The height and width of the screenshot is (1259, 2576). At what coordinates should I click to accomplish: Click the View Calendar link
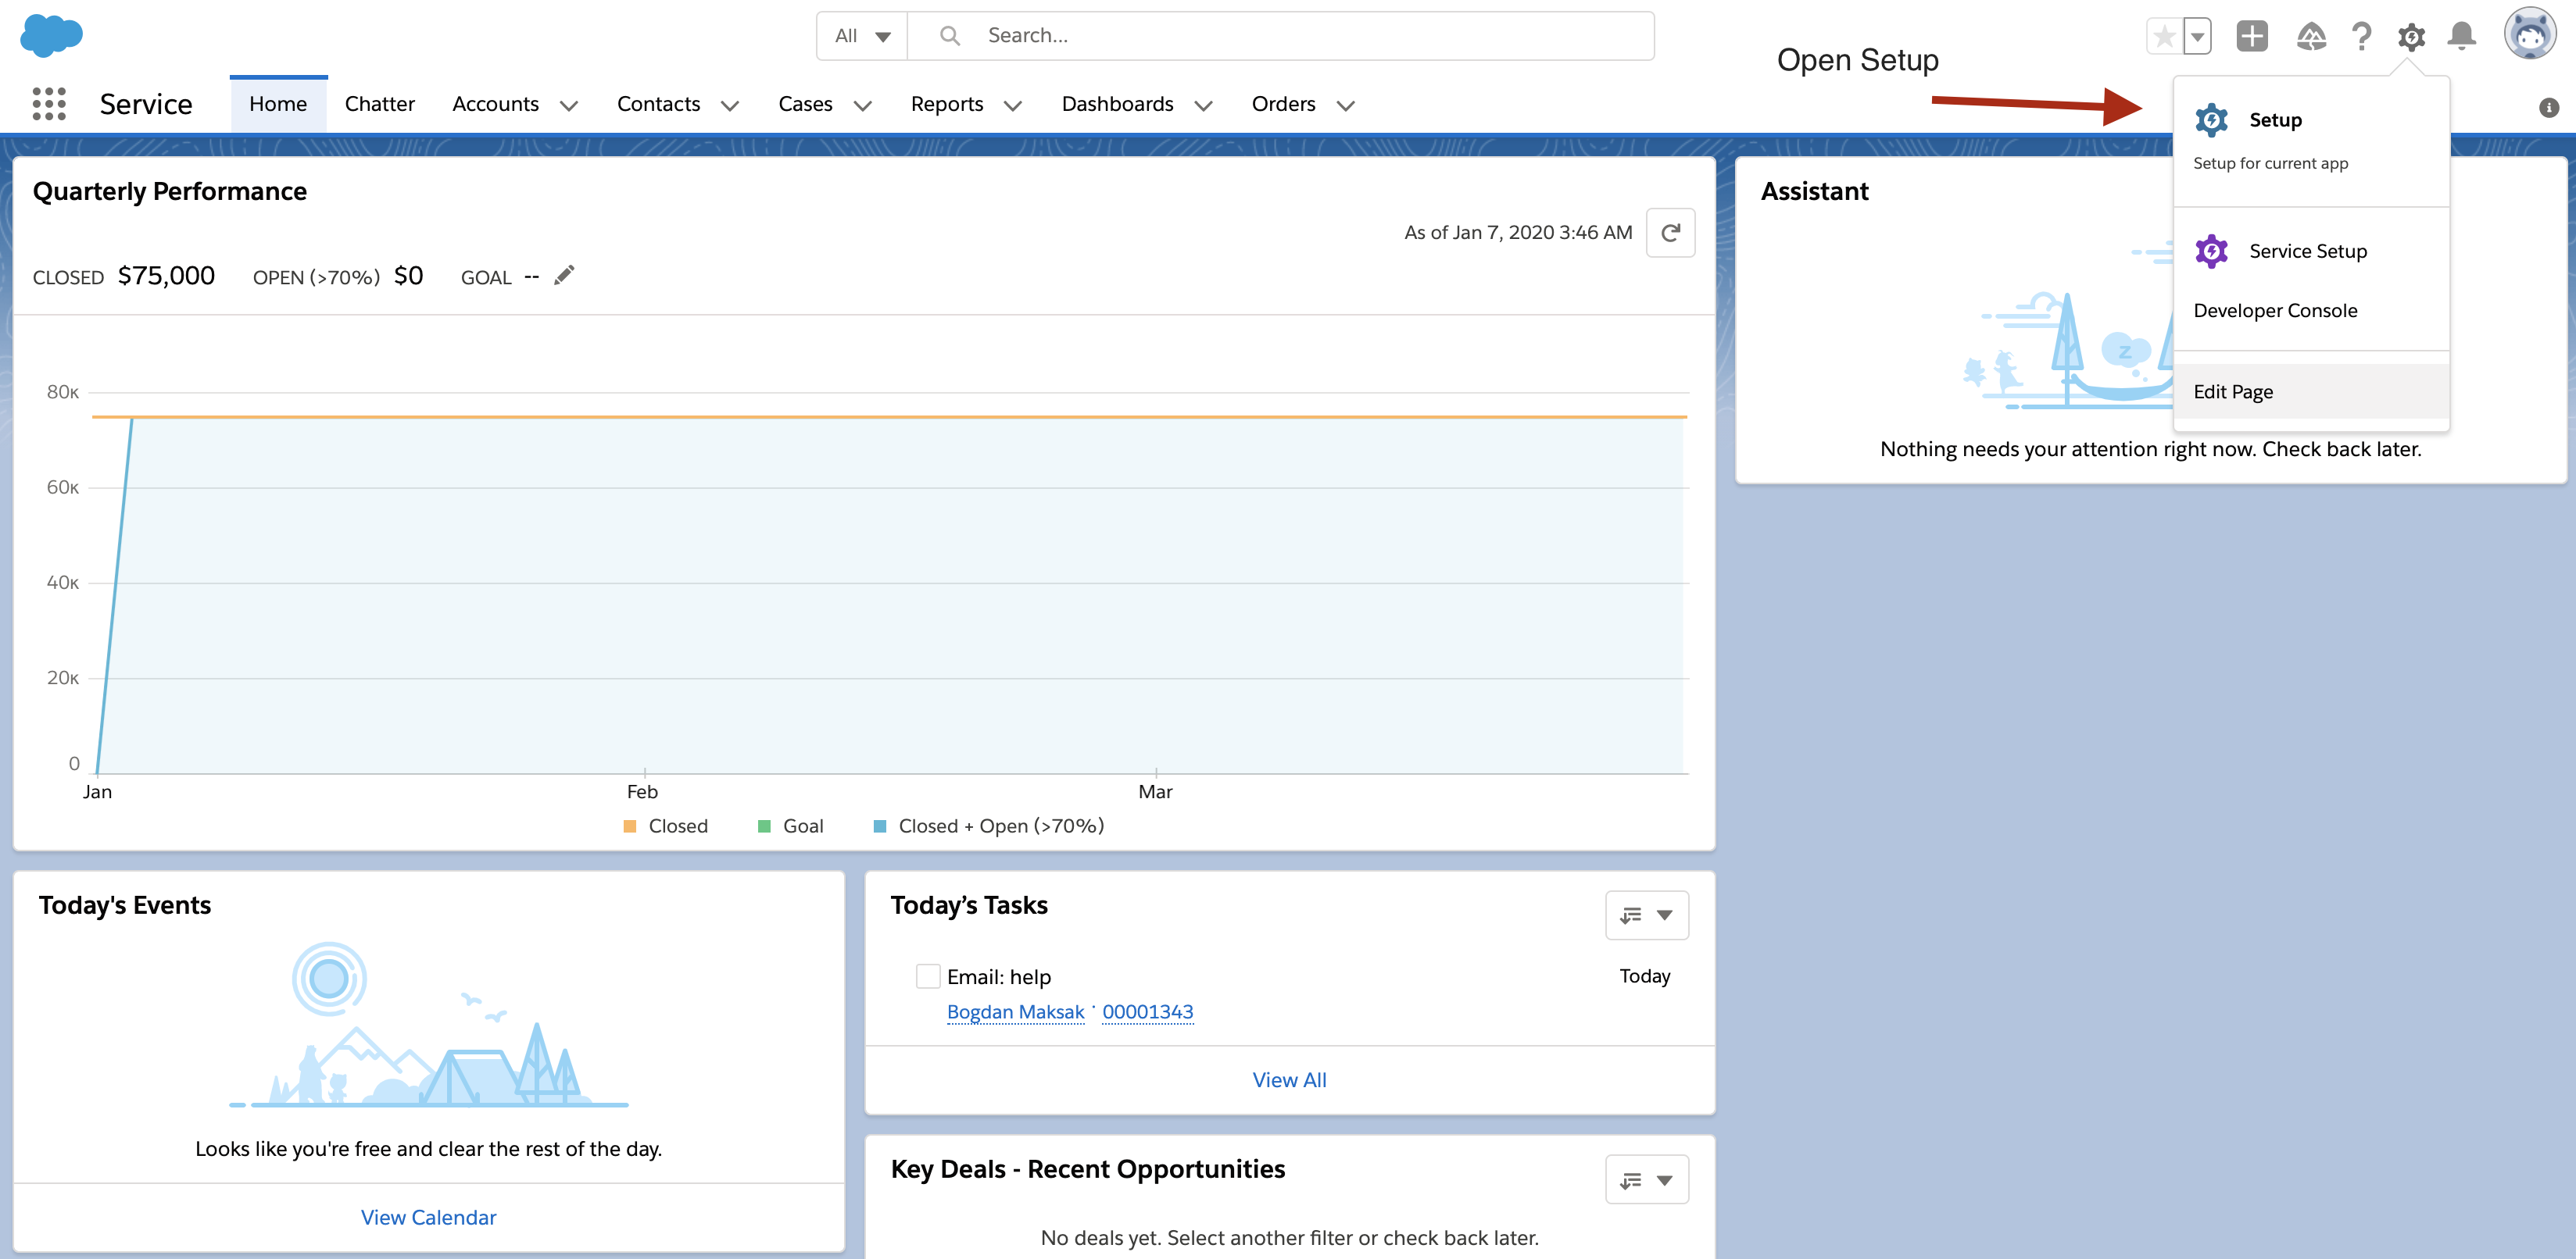[428, 1218]
